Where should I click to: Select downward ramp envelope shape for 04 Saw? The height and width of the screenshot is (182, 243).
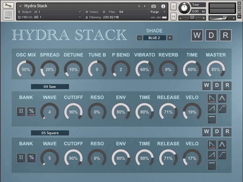pyautogui.click(x=212, y=99)
